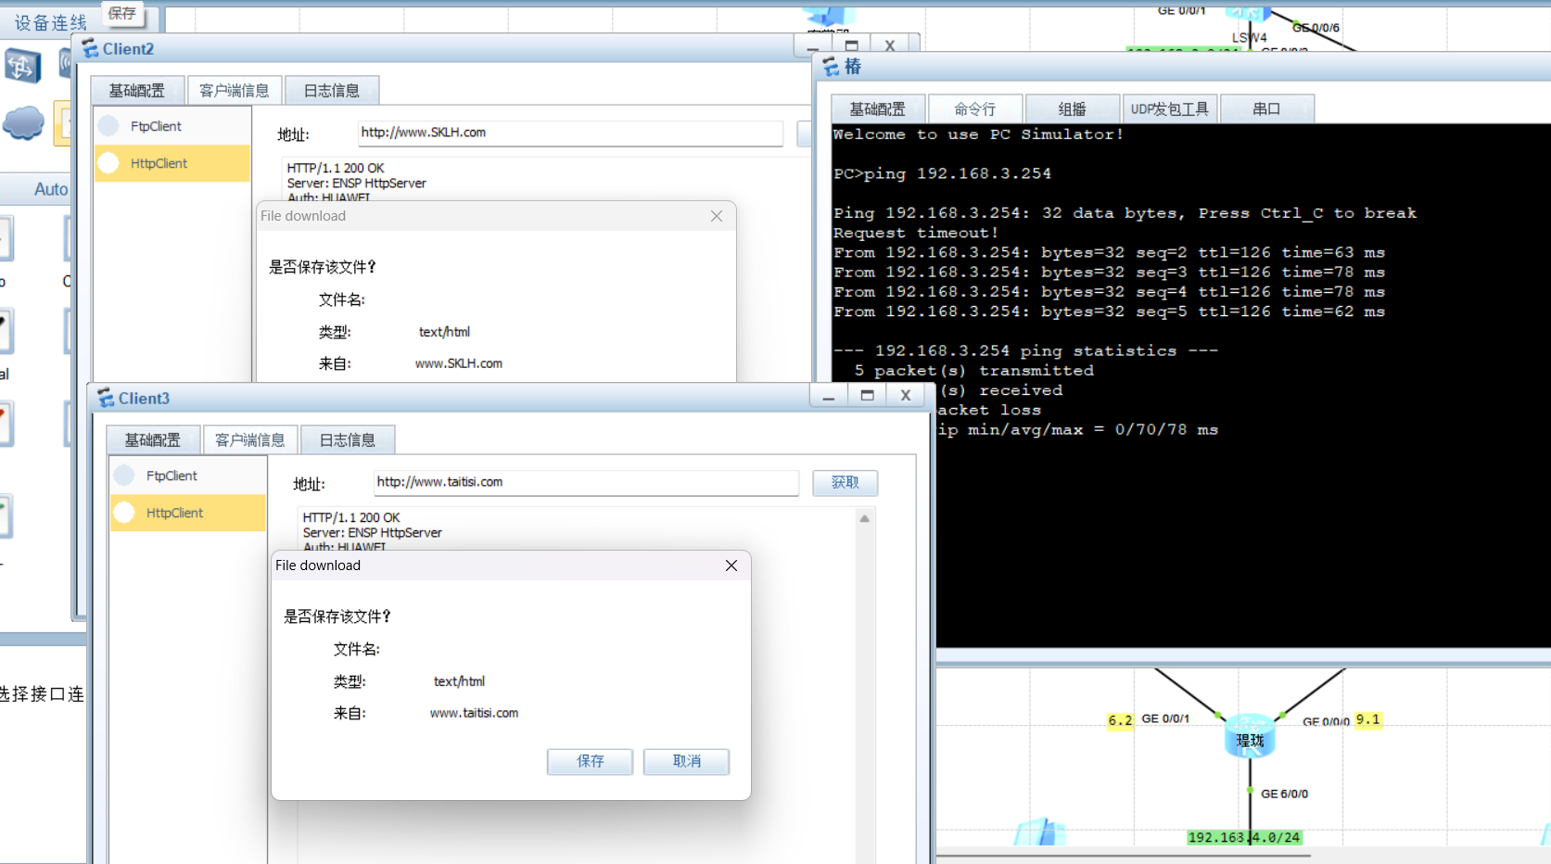This screenshot has width=1551, height=864.
Task: Click address field with www.taitisi.com
Action: pos(587,482)
